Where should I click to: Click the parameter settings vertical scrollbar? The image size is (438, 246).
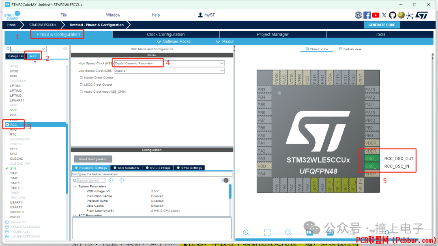point(230,192)
